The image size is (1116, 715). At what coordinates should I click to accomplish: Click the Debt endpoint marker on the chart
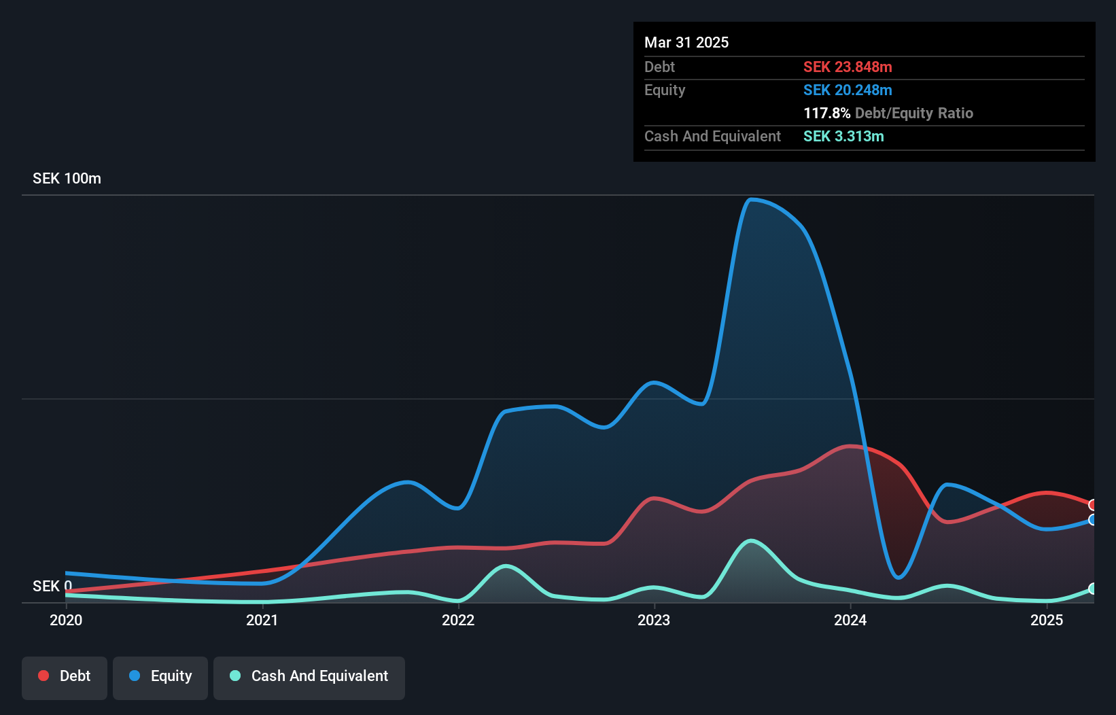(1092, 505)
